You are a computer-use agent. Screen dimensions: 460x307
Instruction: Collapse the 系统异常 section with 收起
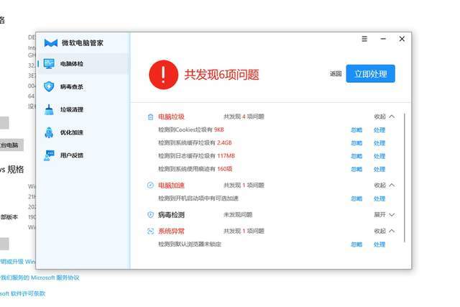click(384, 232)
